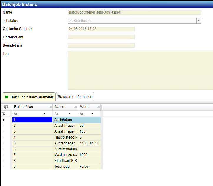Switch to the Scheduler Information tab
The height and width of the screenshot is (186, 213).
click(75, 97)
